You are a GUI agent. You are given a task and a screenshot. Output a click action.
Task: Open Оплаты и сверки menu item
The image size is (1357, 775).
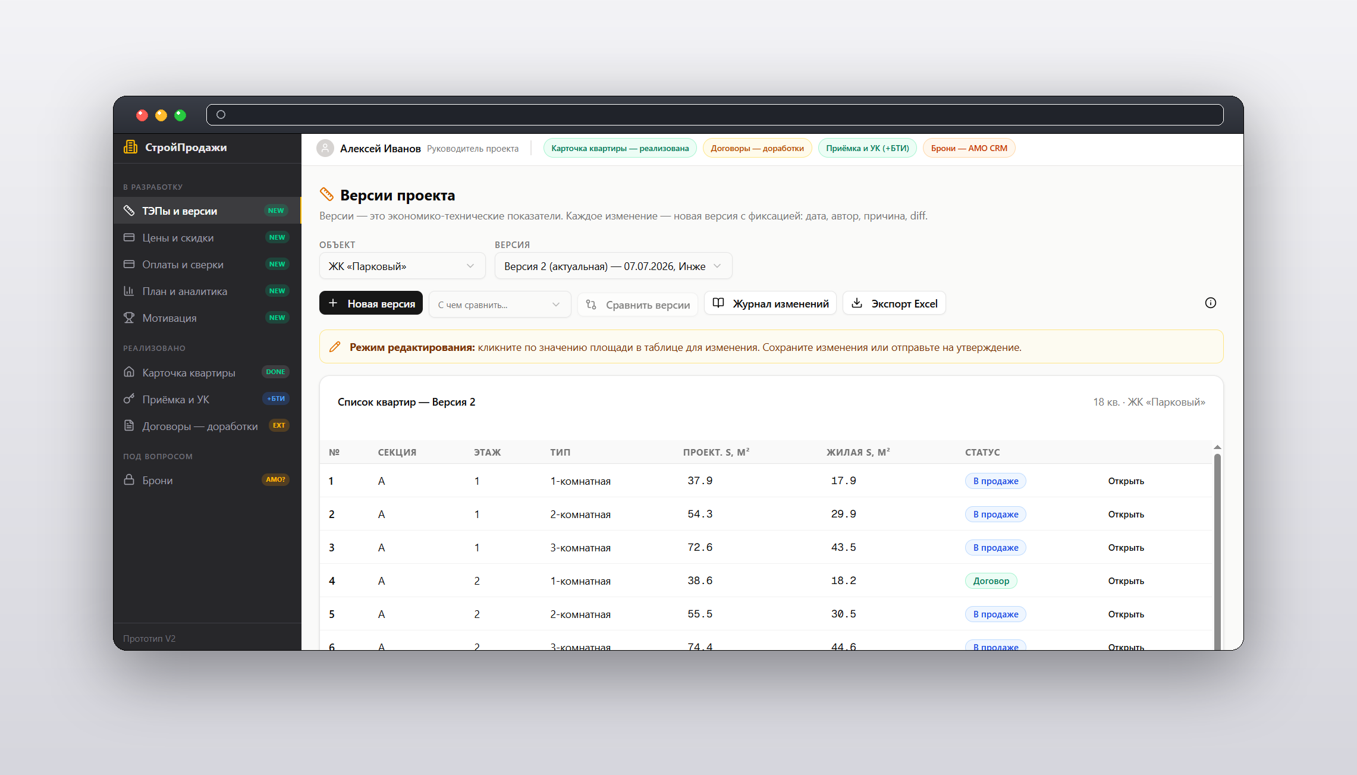[206, 264]
